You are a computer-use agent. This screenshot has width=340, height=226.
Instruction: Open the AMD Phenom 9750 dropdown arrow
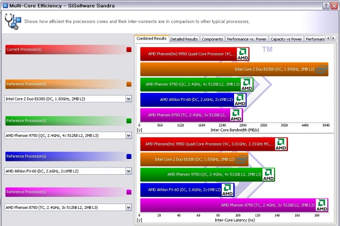129,136
